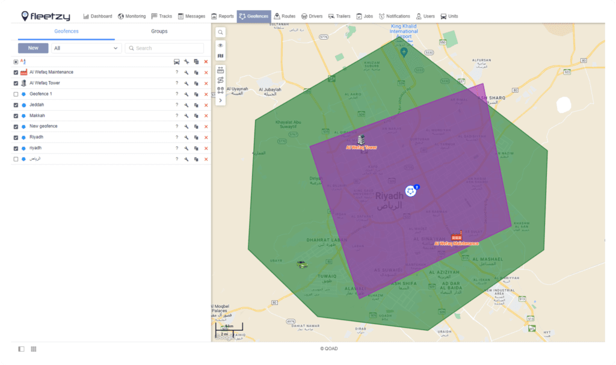Go to Tracks in navigation bar
616x365 pixels.
(161, 16)
